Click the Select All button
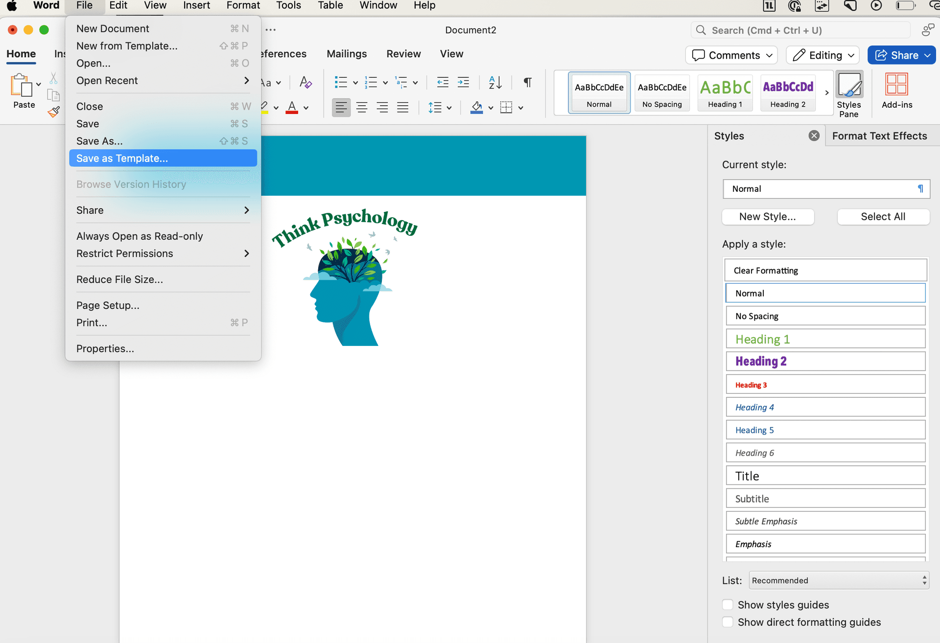940x643 pixels. point(883,217)
